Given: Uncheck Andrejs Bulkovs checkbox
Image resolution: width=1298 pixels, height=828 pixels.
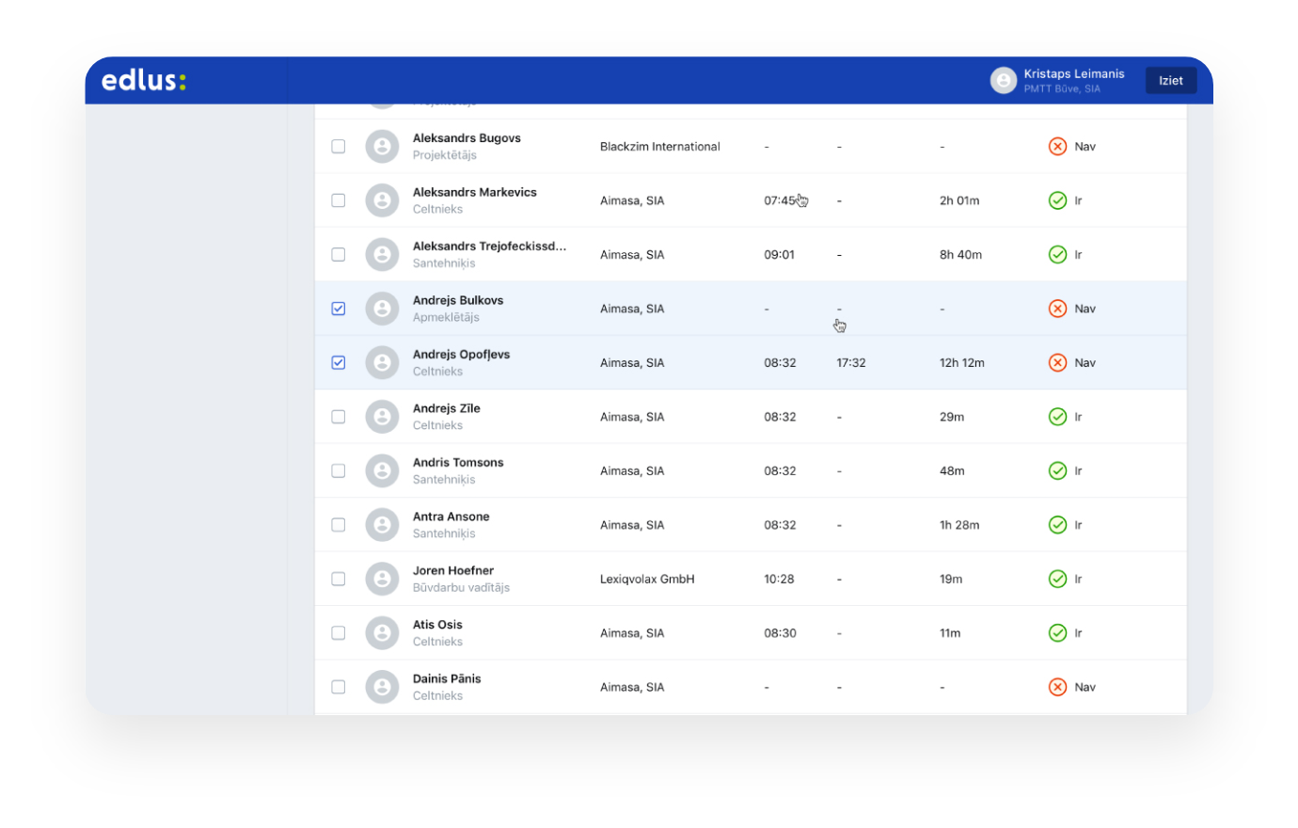Looking at the screenshot, I should (339, 309).
